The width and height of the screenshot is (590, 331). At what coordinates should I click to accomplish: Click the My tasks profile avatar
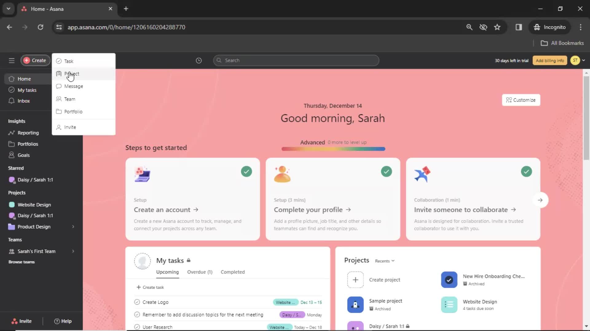tap(142, 261)
